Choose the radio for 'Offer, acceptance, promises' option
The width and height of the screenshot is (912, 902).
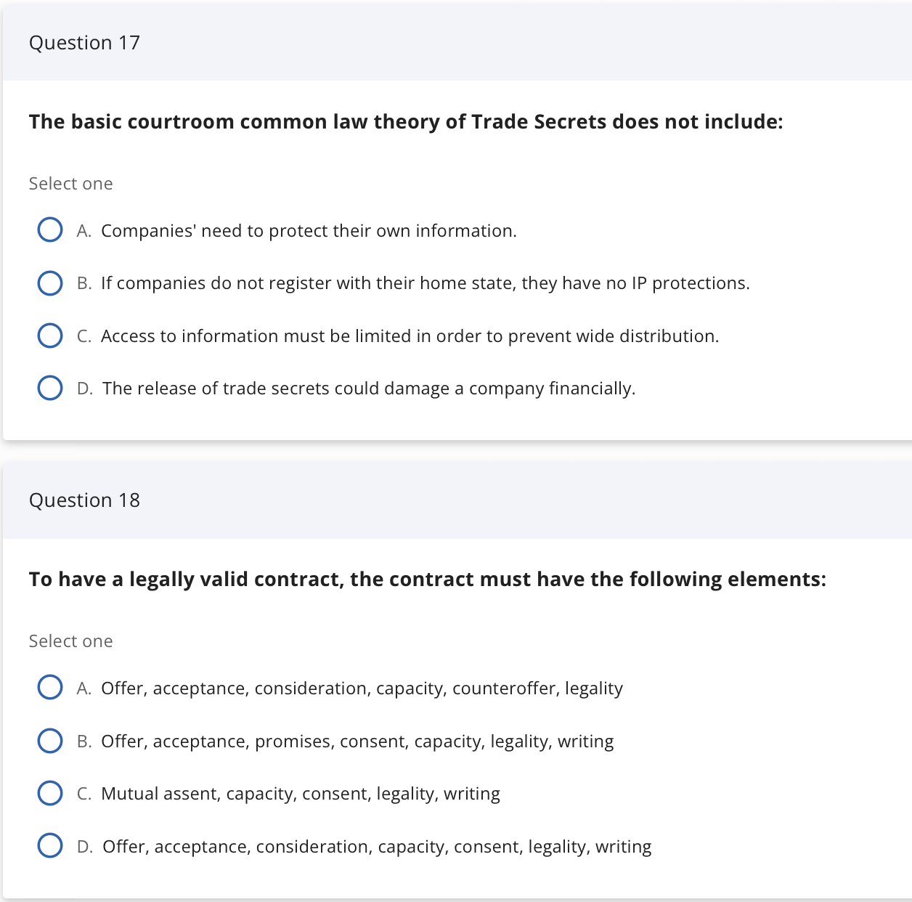[49, 741]
